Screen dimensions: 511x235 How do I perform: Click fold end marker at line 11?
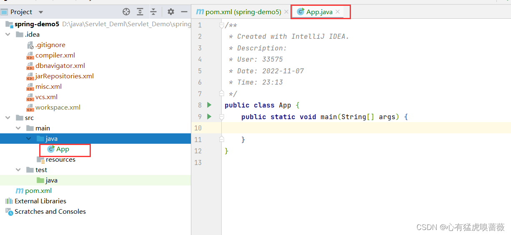(222, 139)
